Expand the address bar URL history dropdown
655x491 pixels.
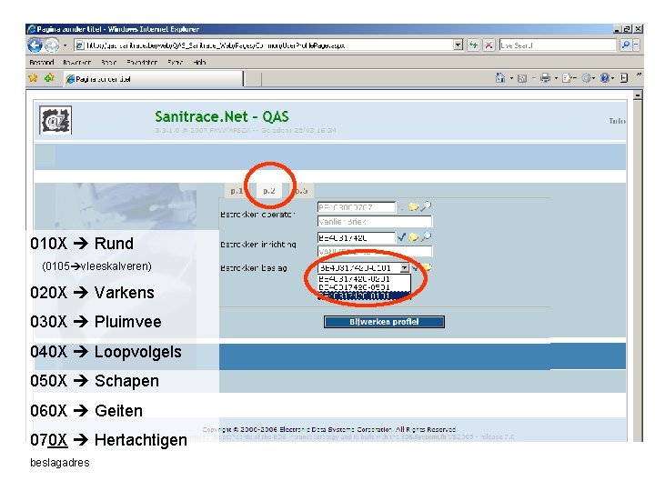click(458, 45)
